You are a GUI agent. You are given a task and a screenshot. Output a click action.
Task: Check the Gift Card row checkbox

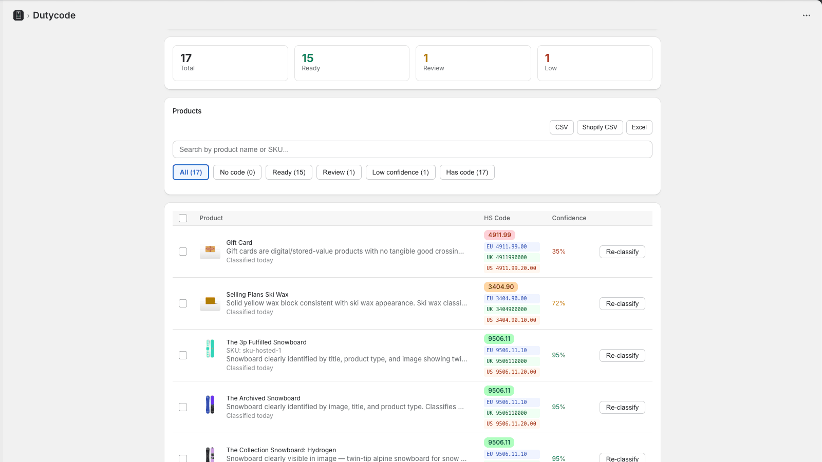pyautogui.click(x=183, y=252)
